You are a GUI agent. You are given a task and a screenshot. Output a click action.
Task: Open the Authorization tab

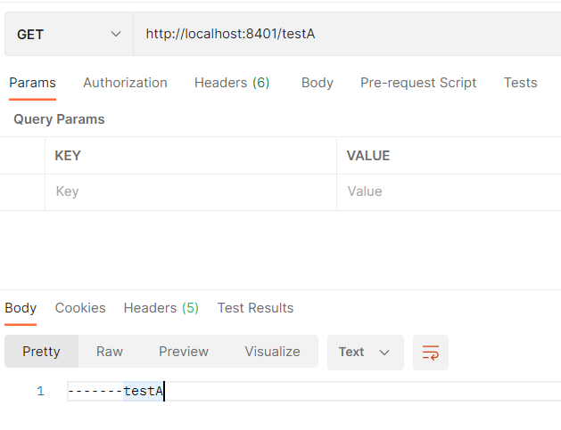tap(125, 83)
